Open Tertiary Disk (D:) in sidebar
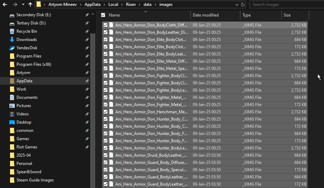Image resolution: width=324 pixels, height=188 pixels. [31, 23]
